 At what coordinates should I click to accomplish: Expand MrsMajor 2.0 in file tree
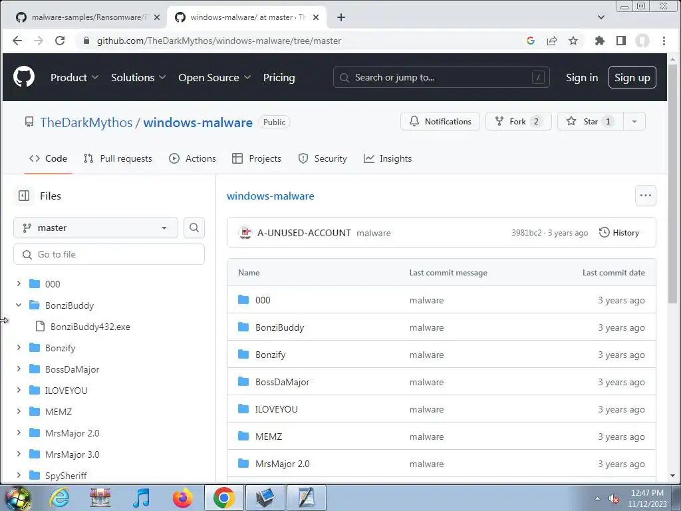19,432
